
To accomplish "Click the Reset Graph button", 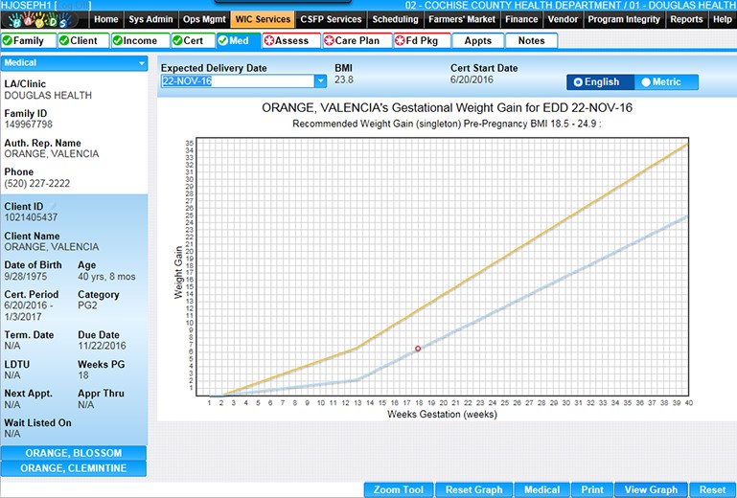I will click(x=474, y=489).
